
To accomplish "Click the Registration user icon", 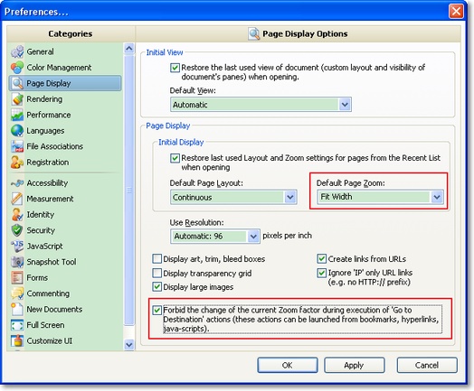I will pyautogui.click(x=17, y=163).
